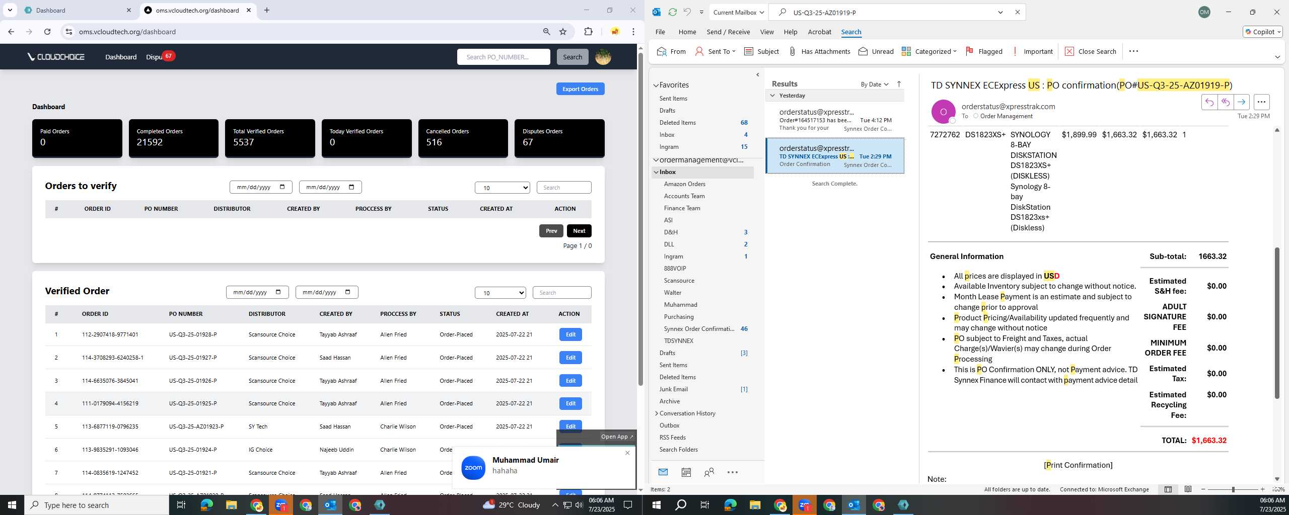Open Orders to verify page-size dropdown
1289x515 pixels.
[x=503, y=188]
